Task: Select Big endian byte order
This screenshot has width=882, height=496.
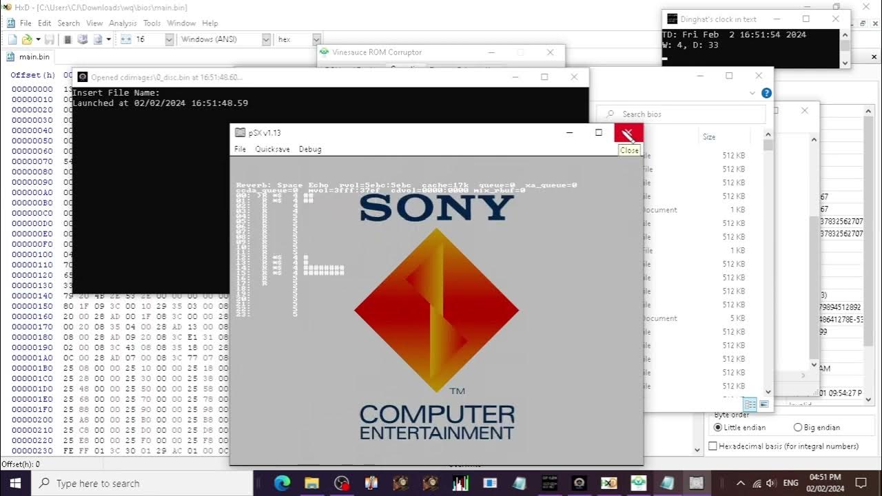Action: pyautogui.click(x=817, y=428)
